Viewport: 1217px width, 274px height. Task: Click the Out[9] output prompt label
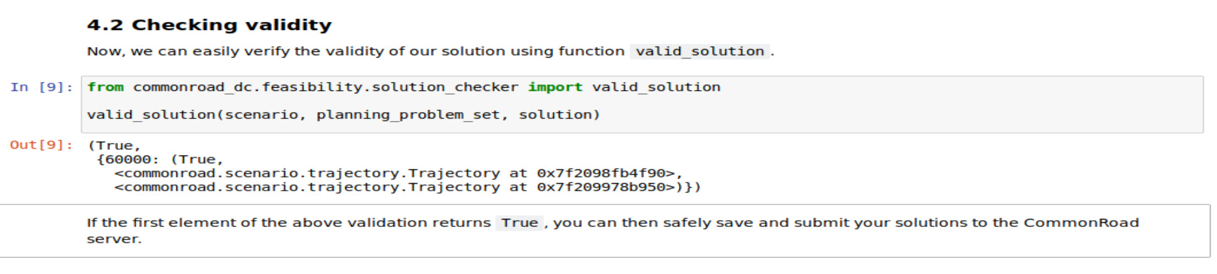click(41, 145)
